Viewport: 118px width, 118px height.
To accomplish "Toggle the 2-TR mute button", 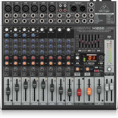I will pyautogui.click(x=102, y=74).
